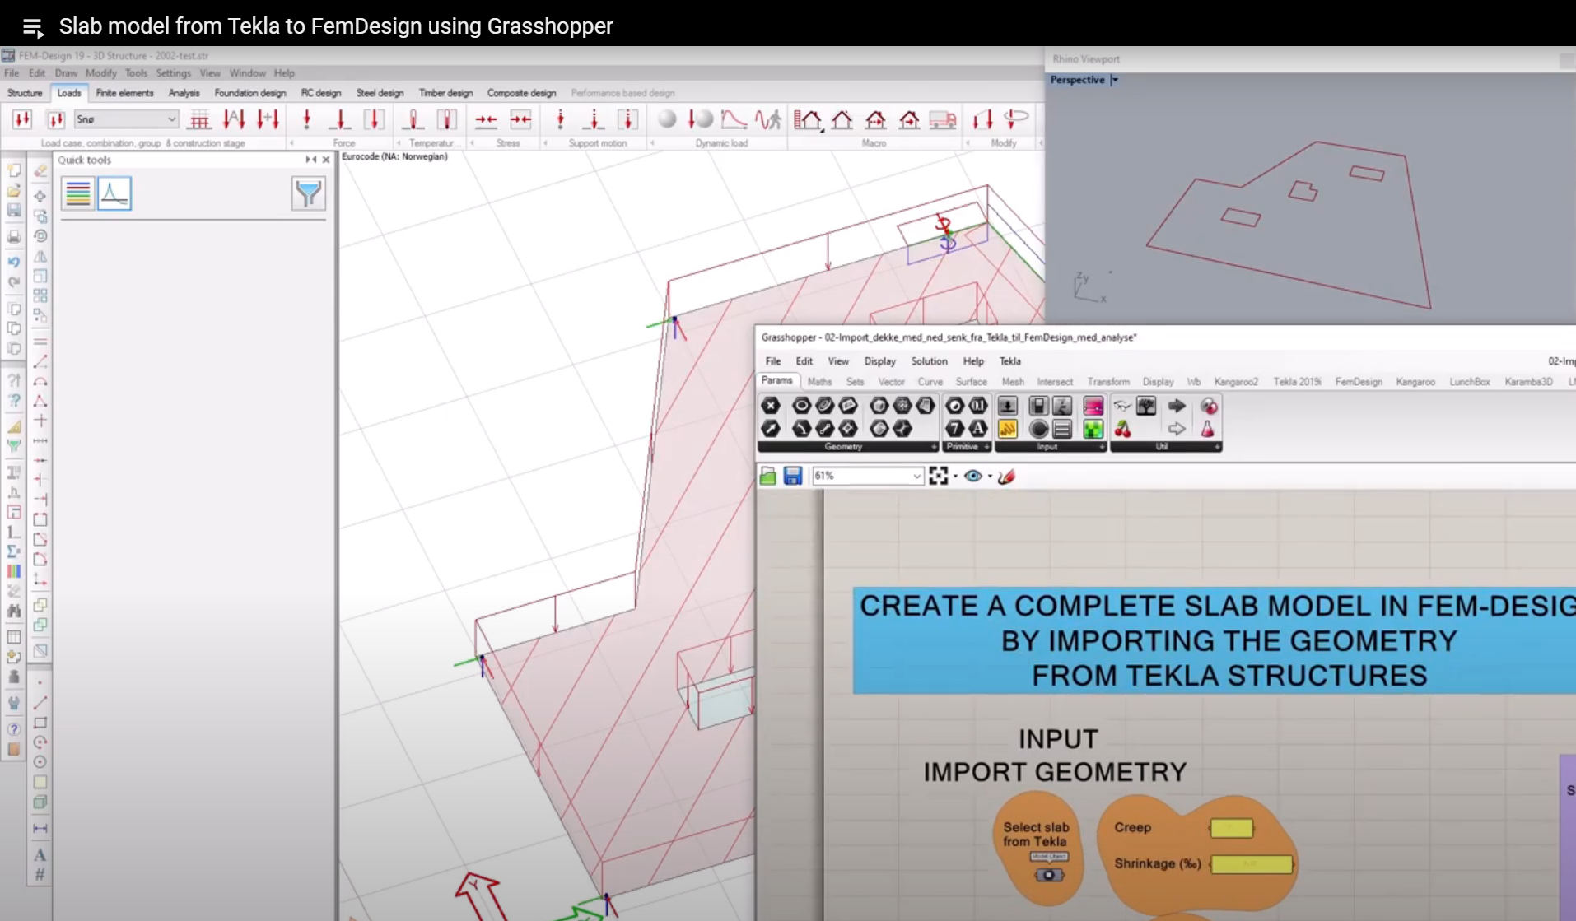Screen dimensions: 1576x921
Task: Open the Tekla menu in Grasshopper
Action: tap(1010, 361)
